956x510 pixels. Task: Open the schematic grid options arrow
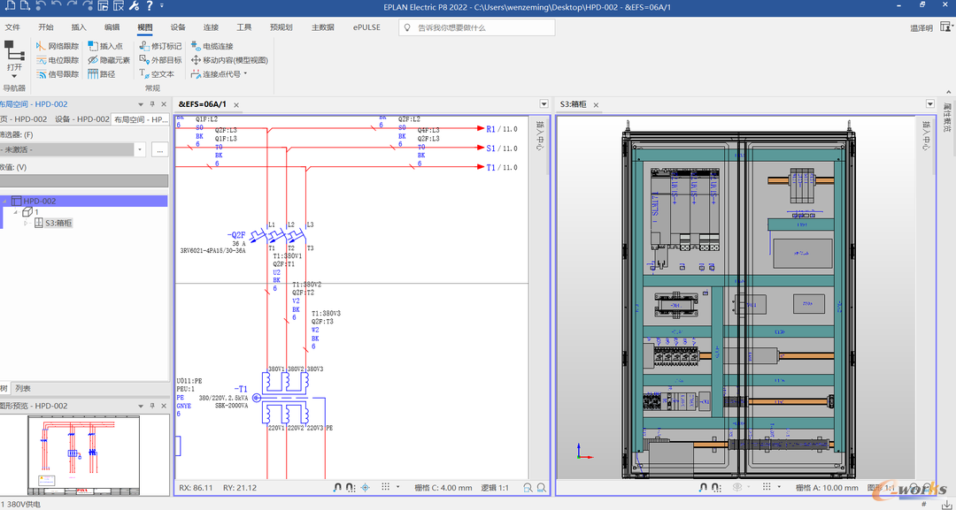(x=398, y=487)
